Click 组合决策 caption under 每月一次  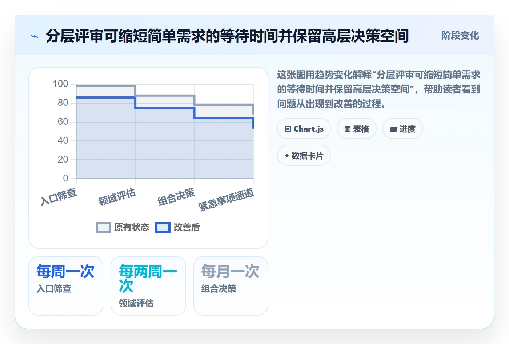(219, 289)
